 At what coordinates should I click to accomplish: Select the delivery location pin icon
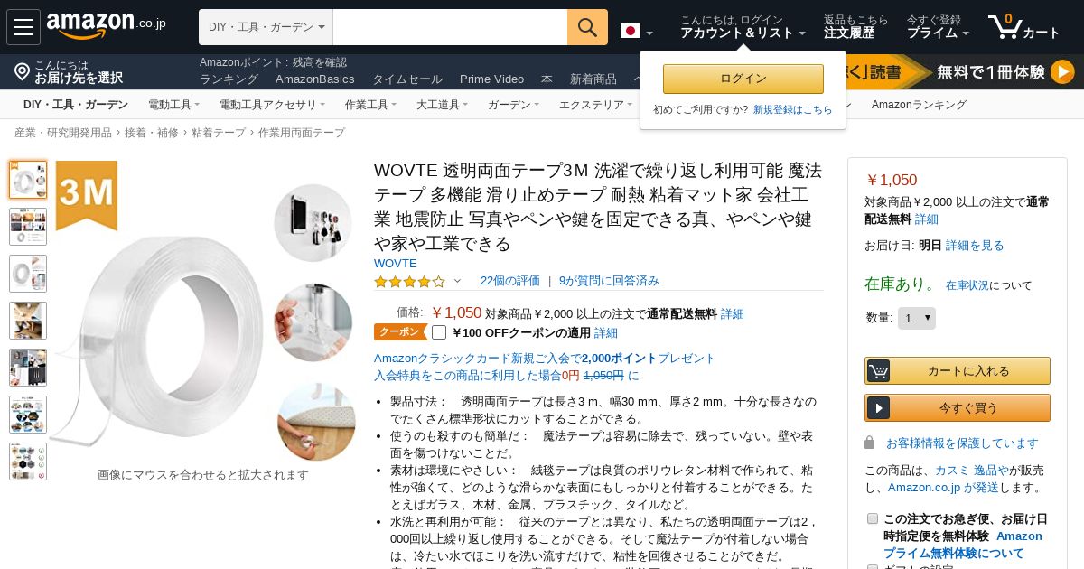[x=23, y=71]
